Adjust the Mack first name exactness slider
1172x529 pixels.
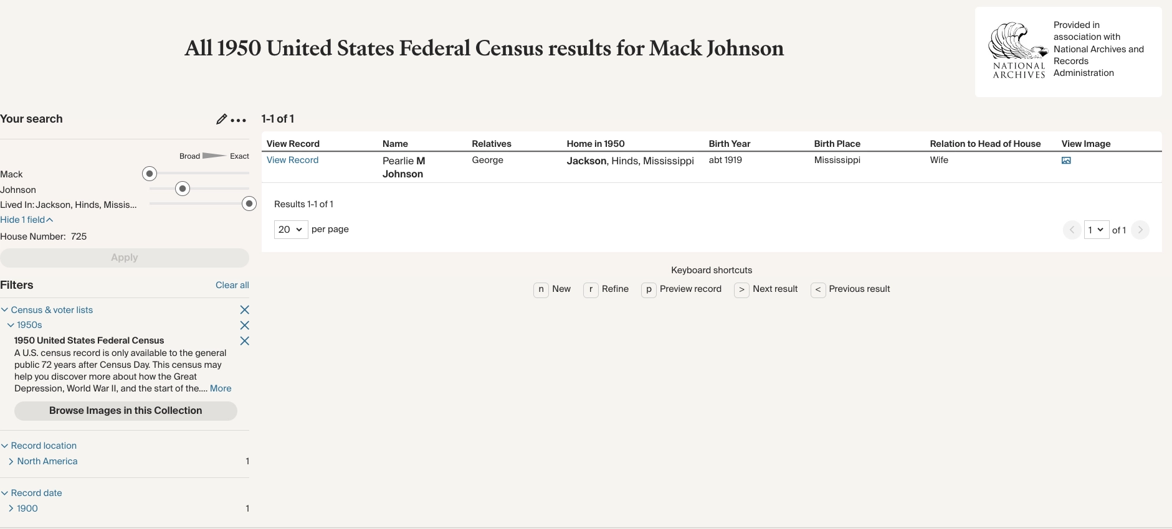point(150,174)
